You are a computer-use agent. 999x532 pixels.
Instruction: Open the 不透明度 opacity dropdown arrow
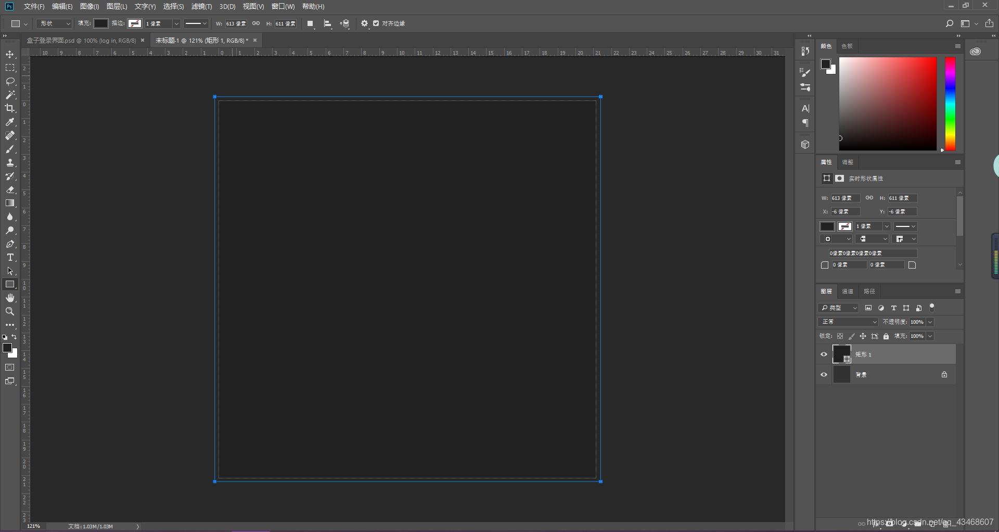pyautogui.click(x=930, y=322)
